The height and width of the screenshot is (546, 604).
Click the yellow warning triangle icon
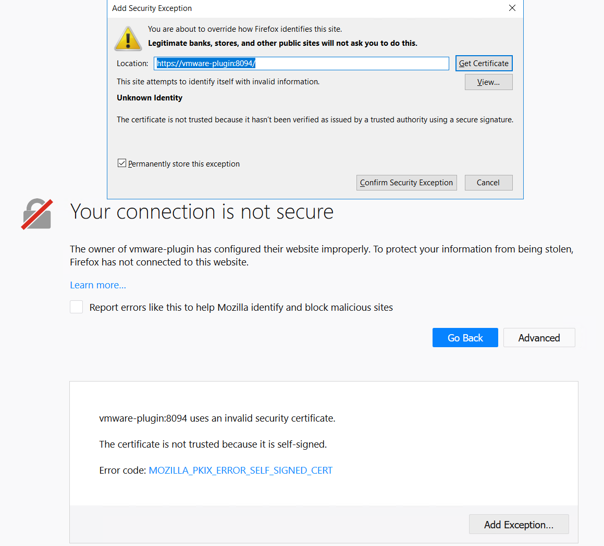coord(128,39)
